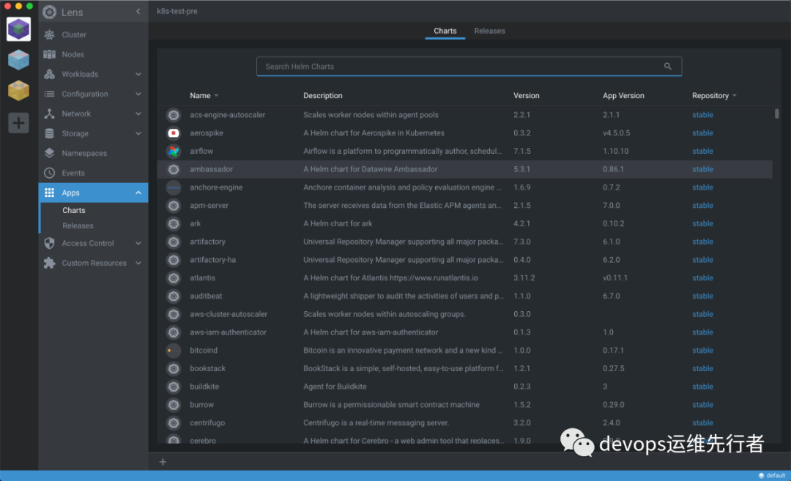Click stable link for artifactory row
Image resolution: width=791 pixels, height=481 pixels.
[x=702, y=242]
